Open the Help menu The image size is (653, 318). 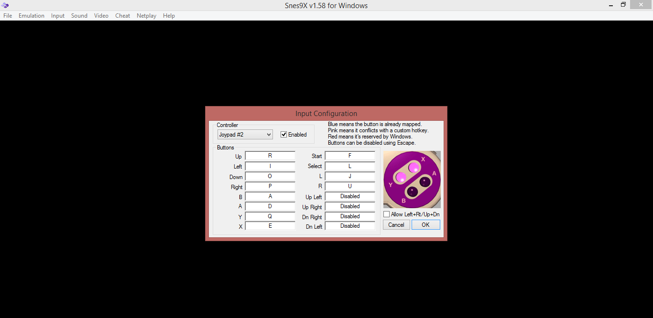[x=169, y=16]
